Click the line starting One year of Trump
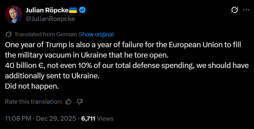254x129 pixels. (x=123, y=45)
